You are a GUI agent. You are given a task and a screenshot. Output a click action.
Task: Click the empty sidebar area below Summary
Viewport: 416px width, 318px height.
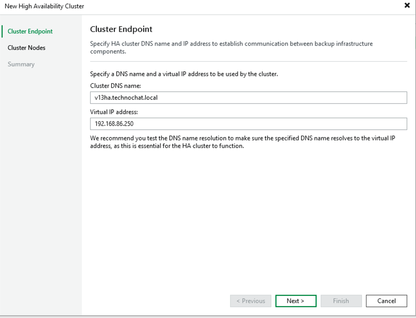[41, 180]
